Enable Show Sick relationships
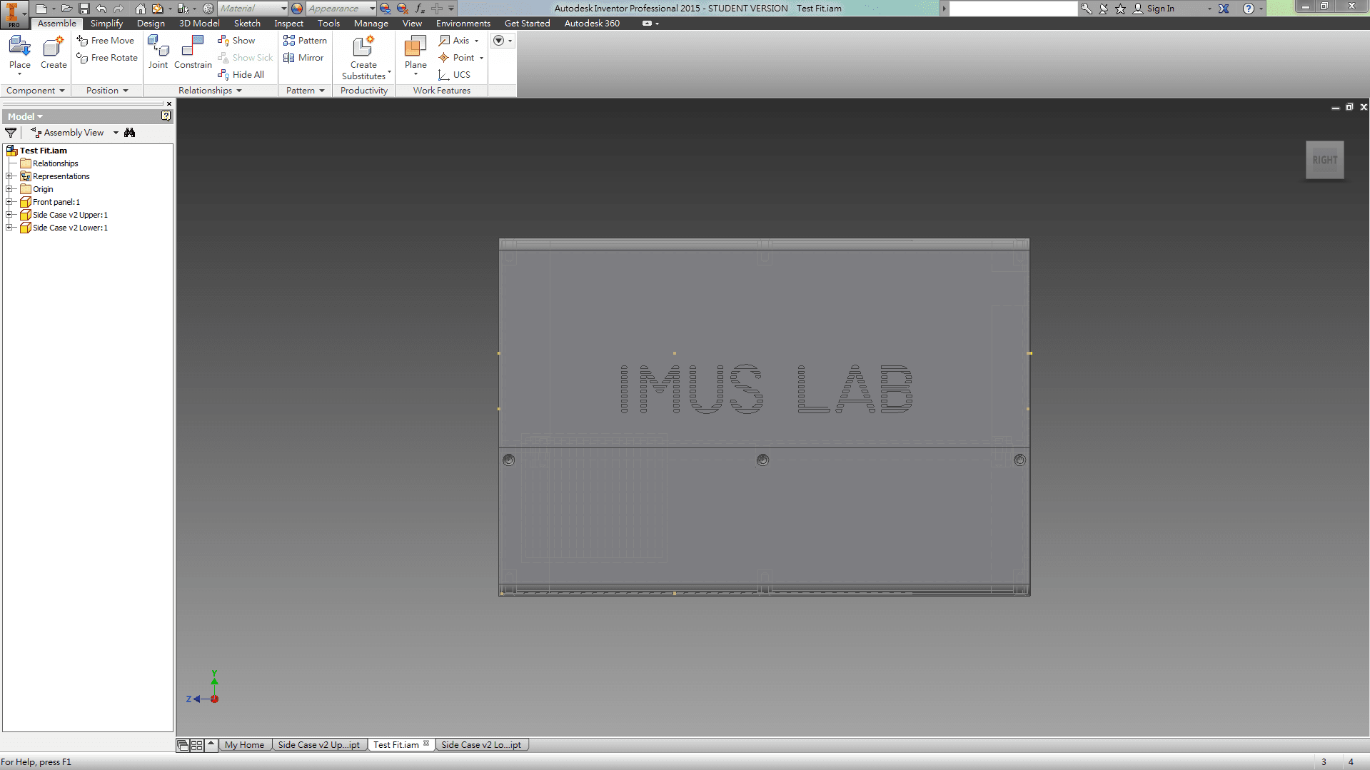This screenshot has height=770, width=1370. [245, 57]
